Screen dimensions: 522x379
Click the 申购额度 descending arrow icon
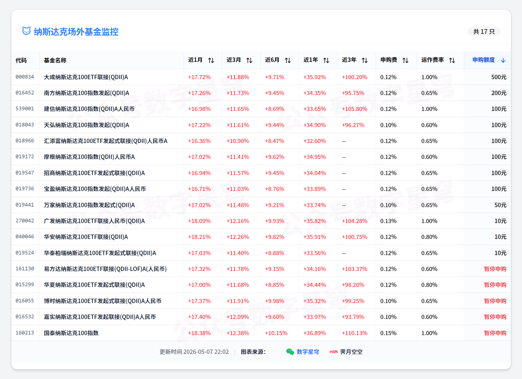tap(503, 60)
